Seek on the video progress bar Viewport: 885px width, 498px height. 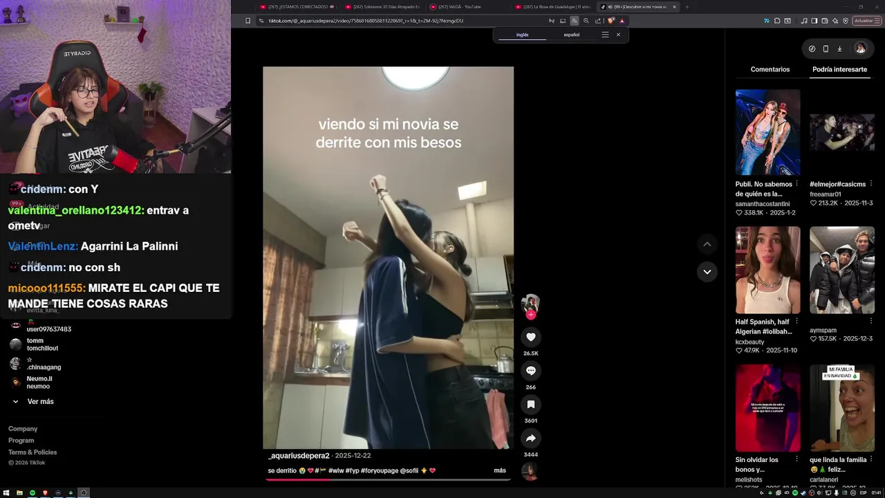[x=388, y=479]
